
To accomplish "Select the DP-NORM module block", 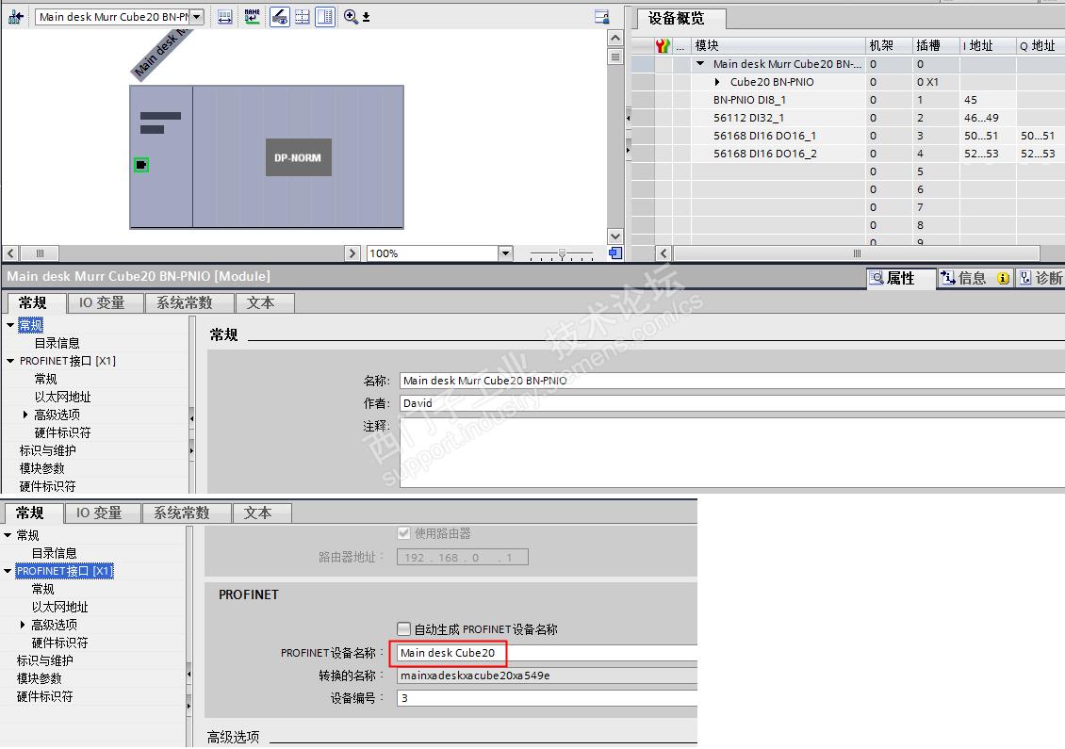I will click(x=298, y=157).
